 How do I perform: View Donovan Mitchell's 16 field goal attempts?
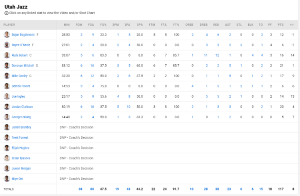(x=92, y=66)
